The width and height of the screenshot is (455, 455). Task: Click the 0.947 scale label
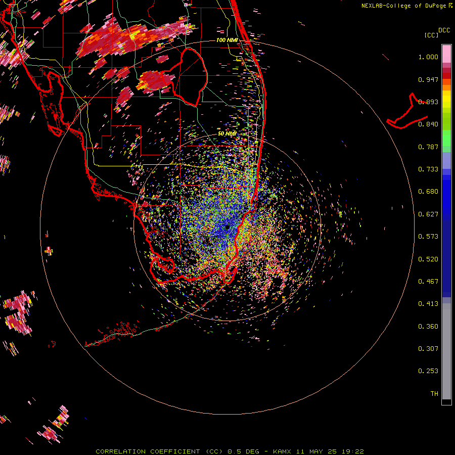click(428, 79)
